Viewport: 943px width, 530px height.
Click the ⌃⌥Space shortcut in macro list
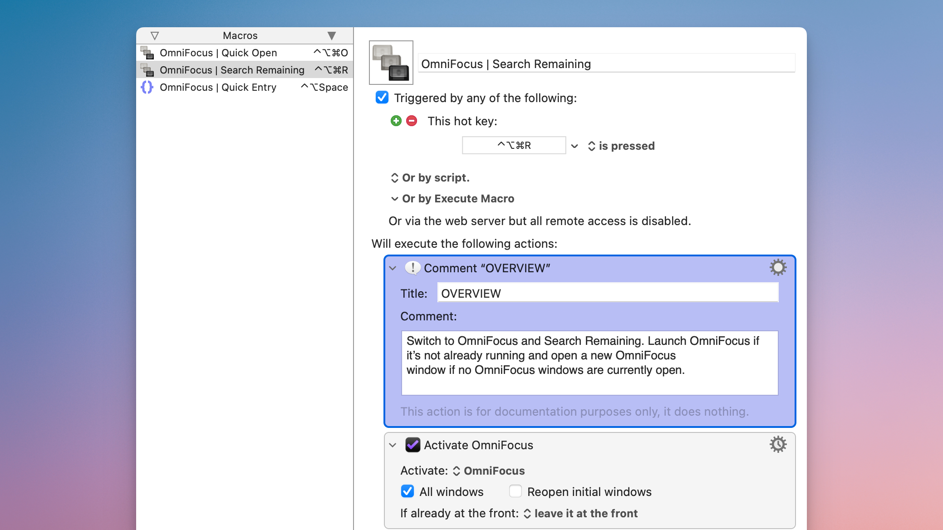coord(324,87)
